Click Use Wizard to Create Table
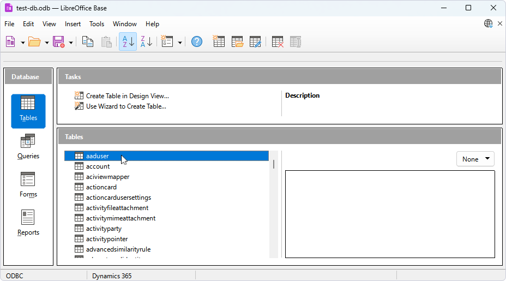The height and width of the screenshot is (281, 506). 126,106
